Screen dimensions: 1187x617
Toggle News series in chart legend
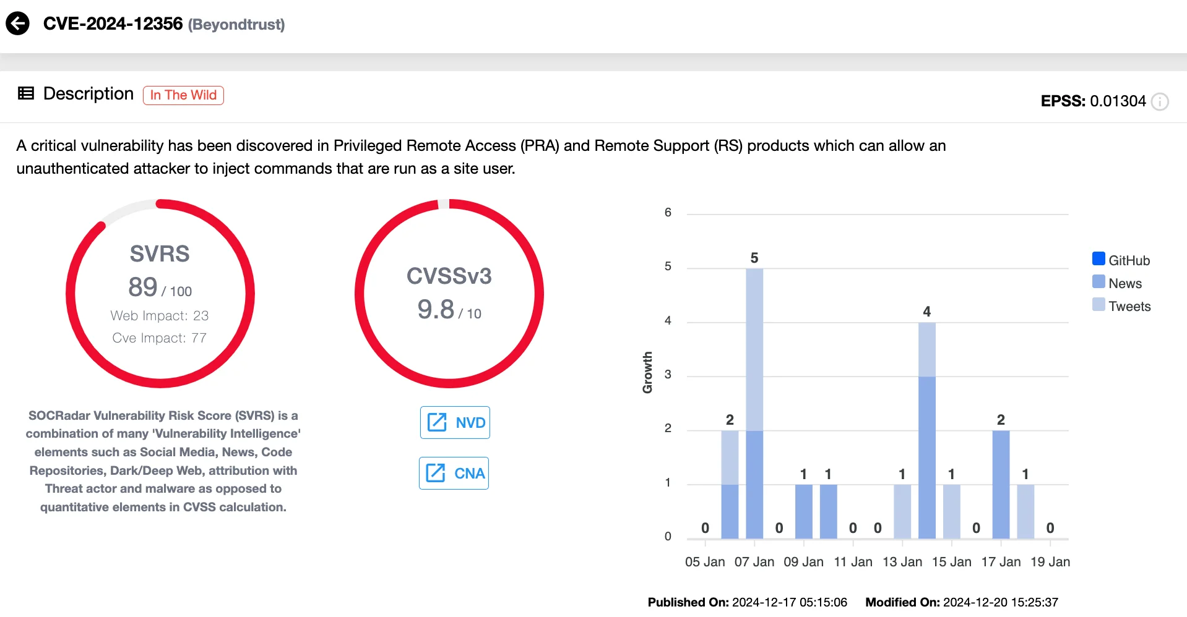tap(1117, 283)
